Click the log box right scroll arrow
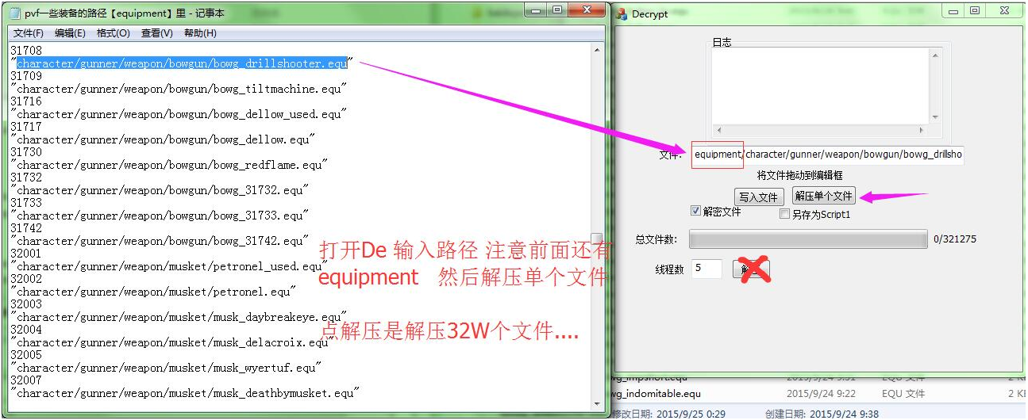This screenshot has width=1028, height=420. click(922, 130)
